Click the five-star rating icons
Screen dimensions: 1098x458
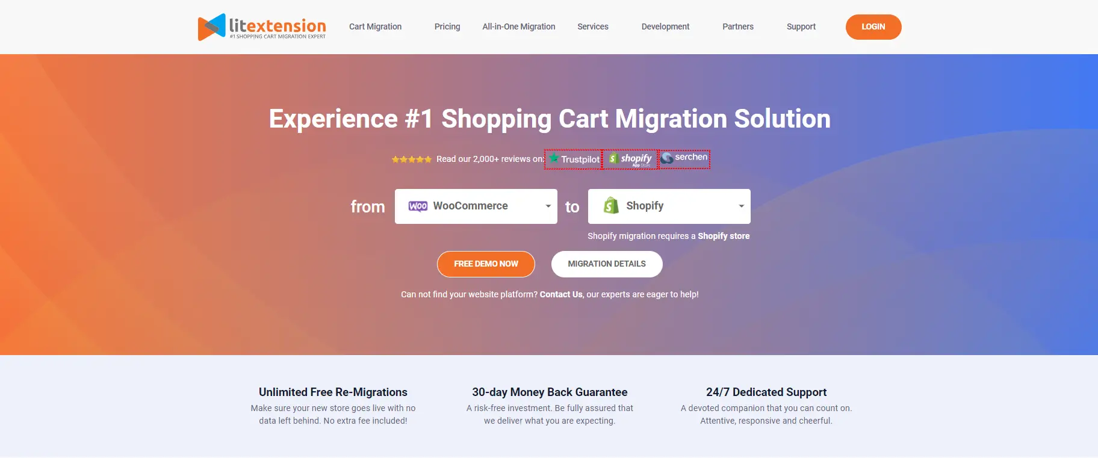(x=411, y=159)
